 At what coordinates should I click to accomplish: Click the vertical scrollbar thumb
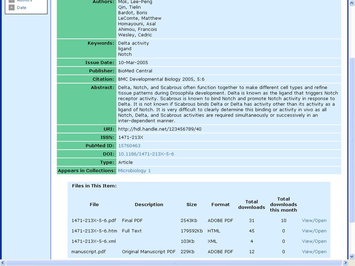click(352, 140)
